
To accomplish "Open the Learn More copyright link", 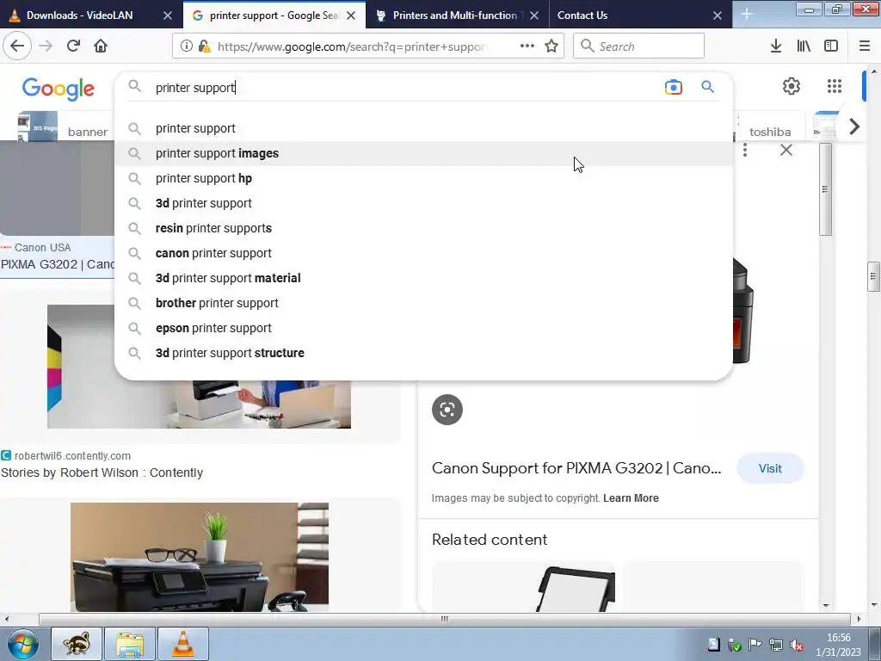I will click(631, 498).
